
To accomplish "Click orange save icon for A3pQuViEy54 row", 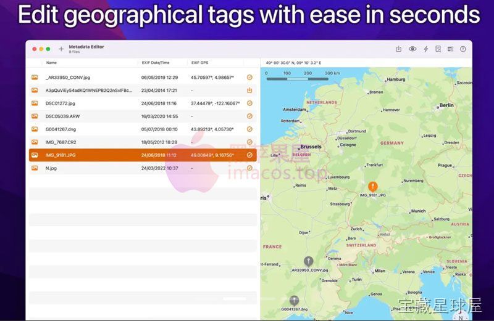I will click(249, 90).
